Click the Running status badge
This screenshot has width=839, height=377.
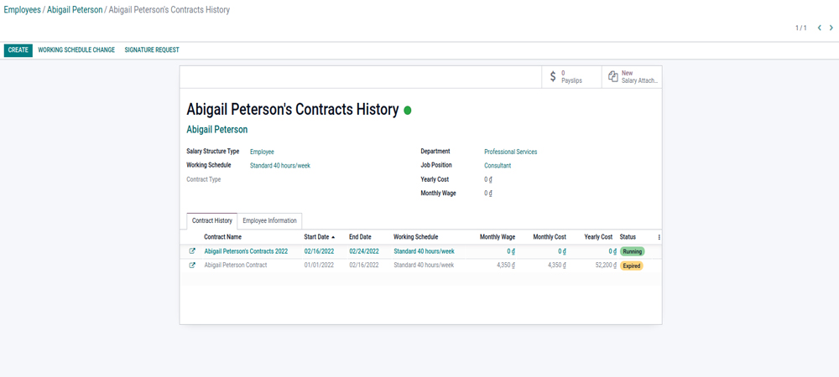[x=632, y=251]
